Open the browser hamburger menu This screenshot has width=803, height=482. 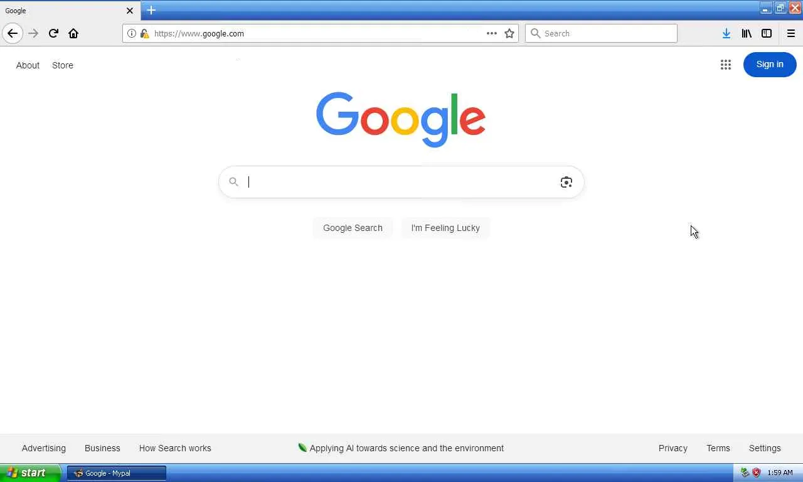(790, 33)
